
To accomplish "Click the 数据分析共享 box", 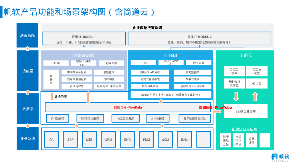I will [150, 86].
